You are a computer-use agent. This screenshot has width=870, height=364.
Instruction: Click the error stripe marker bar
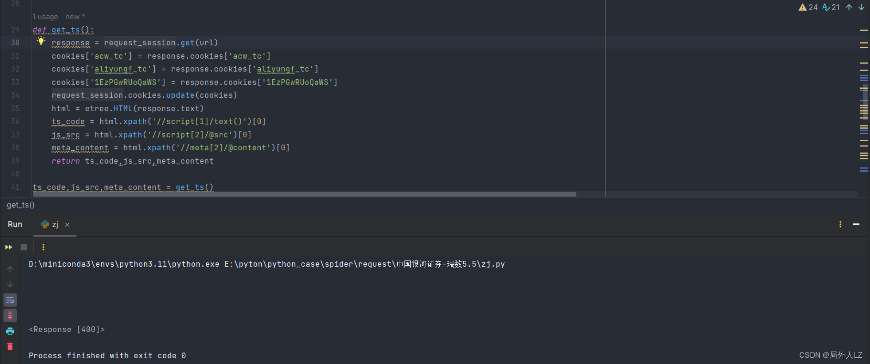tap(864, 100)
